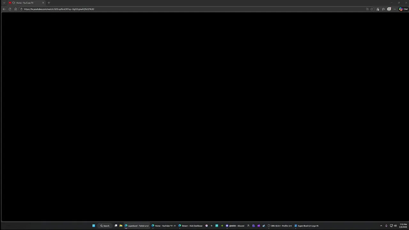This screenshot has width=409, height=230.
Task: Open Task View on the taskbar
Action: click(x=116, y=226)
